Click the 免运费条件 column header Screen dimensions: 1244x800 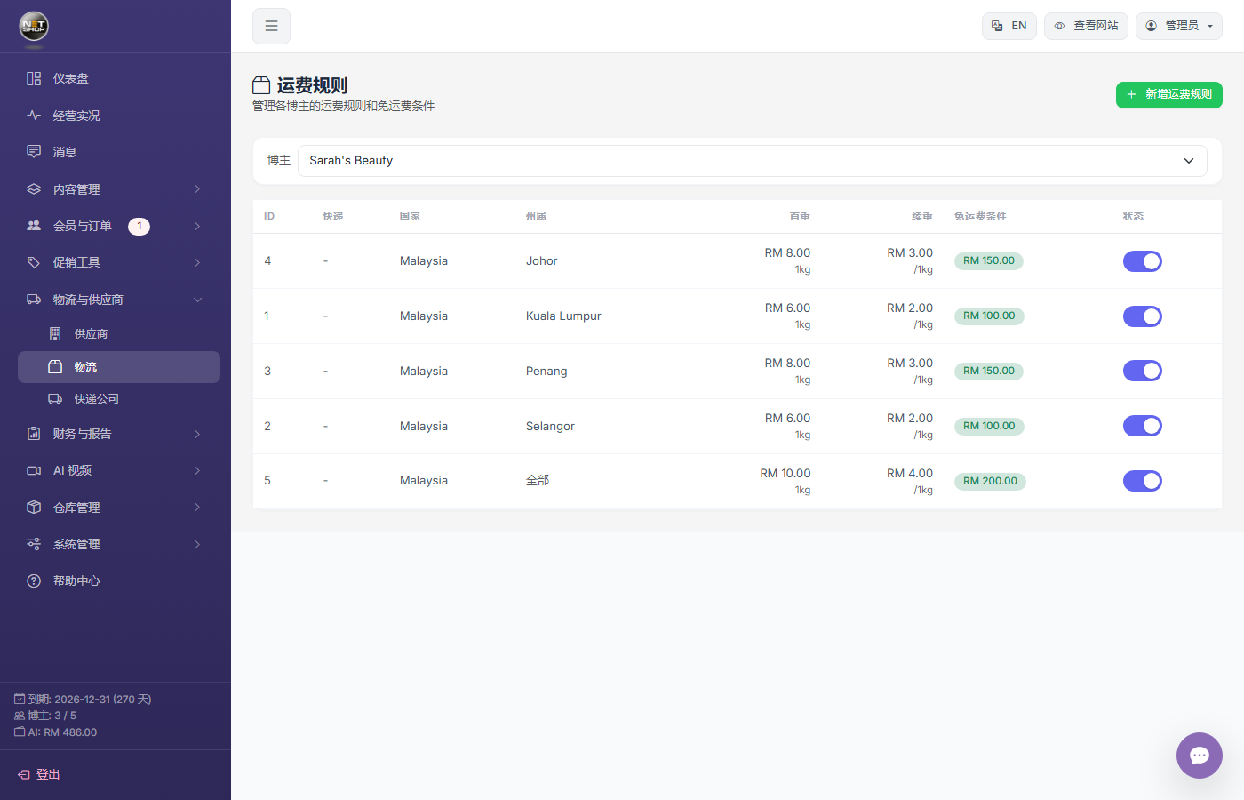pyautogui.click(x=980, y=216)
